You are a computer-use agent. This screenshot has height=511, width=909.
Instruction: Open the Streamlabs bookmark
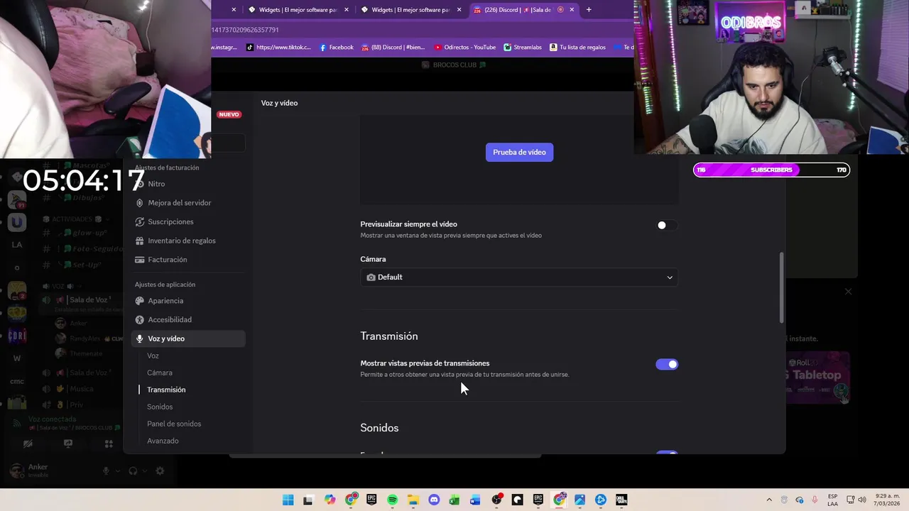pyautogui.click(x=523, y=48)
